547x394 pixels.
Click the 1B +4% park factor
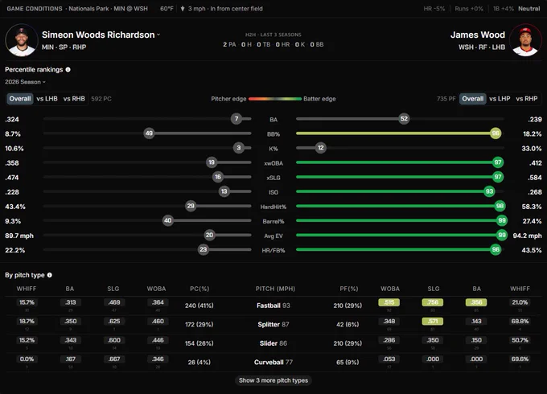click(x=503, y=9)
